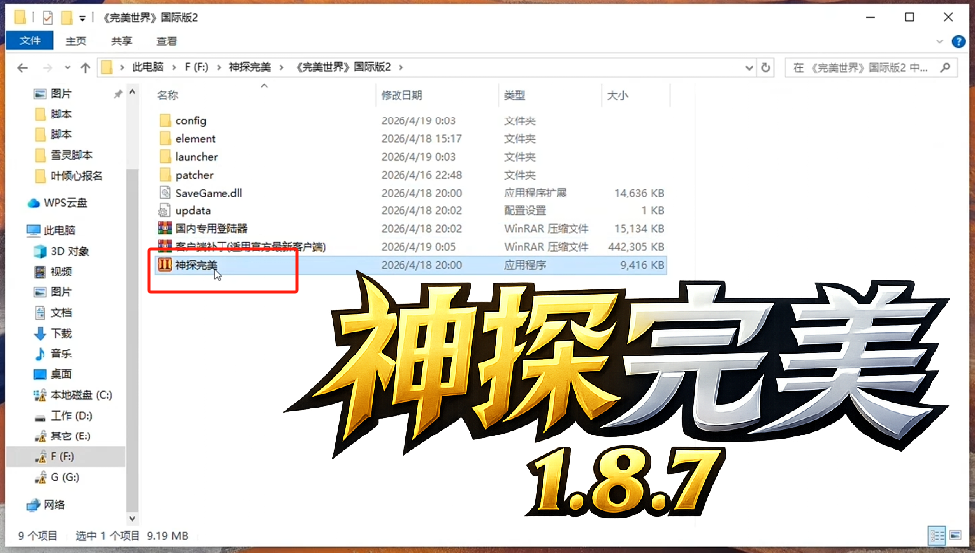Open WPS云盘 in the navigation pane
Image resolution: width=975 pixels, height=553 pixels.
65,203
